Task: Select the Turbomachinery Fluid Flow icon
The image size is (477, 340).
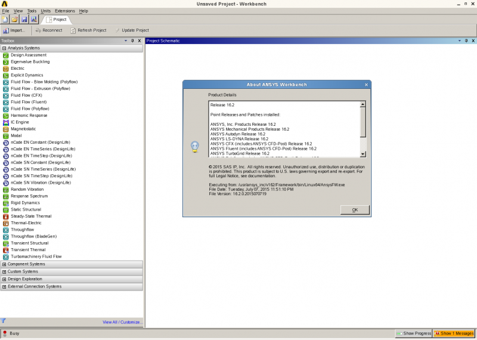Action: pos(6,257)
